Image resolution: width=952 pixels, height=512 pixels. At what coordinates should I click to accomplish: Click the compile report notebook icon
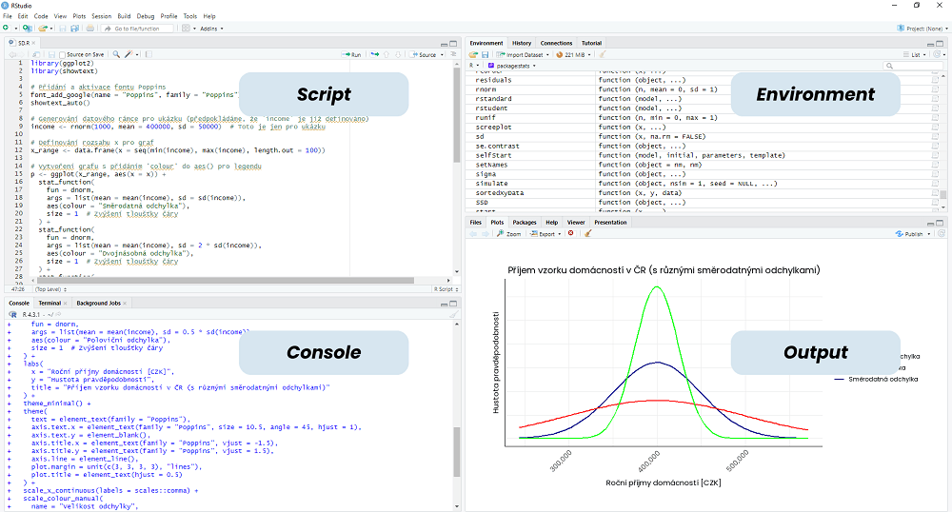(x=149, y=54)
